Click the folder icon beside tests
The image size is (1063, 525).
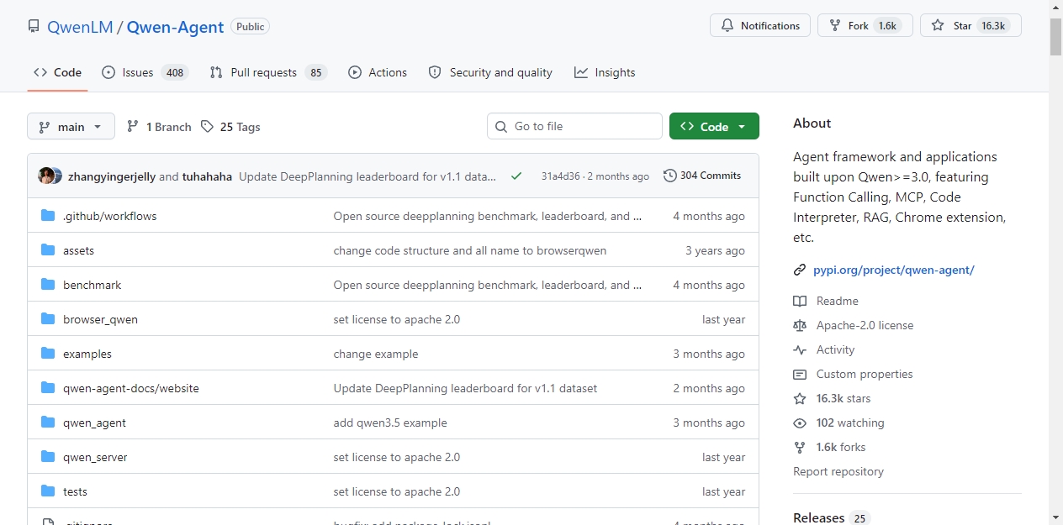48,491
